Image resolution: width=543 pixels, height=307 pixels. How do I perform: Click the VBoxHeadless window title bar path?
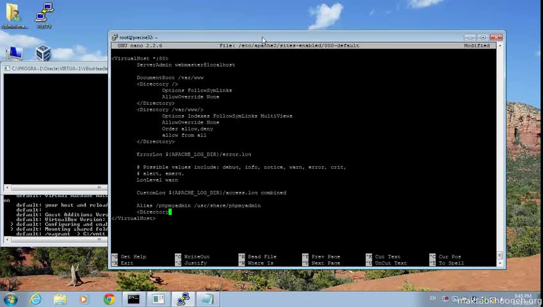click(60, 68)
